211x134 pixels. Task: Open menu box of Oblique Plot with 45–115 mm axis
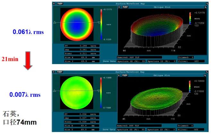point(119,75)
